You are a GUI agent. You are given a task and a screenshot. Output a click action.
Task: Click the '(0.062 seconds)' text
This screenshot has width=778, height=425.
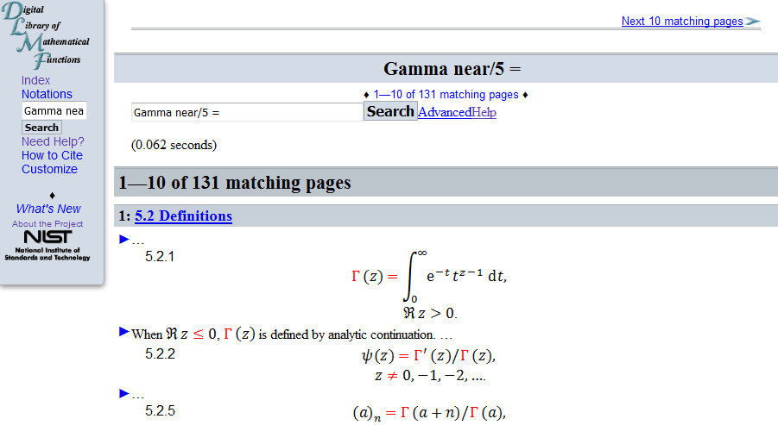tap(174, 145)
